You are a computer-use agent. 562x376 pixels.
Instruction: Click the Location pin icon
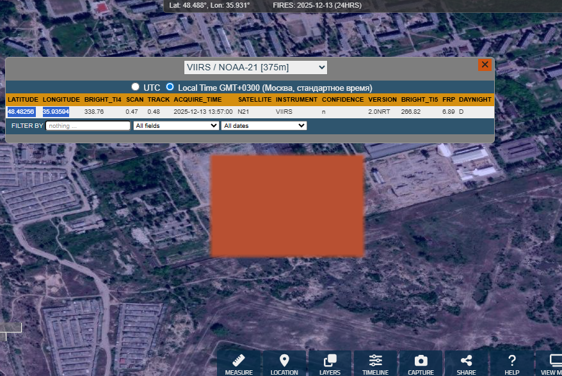284,362
